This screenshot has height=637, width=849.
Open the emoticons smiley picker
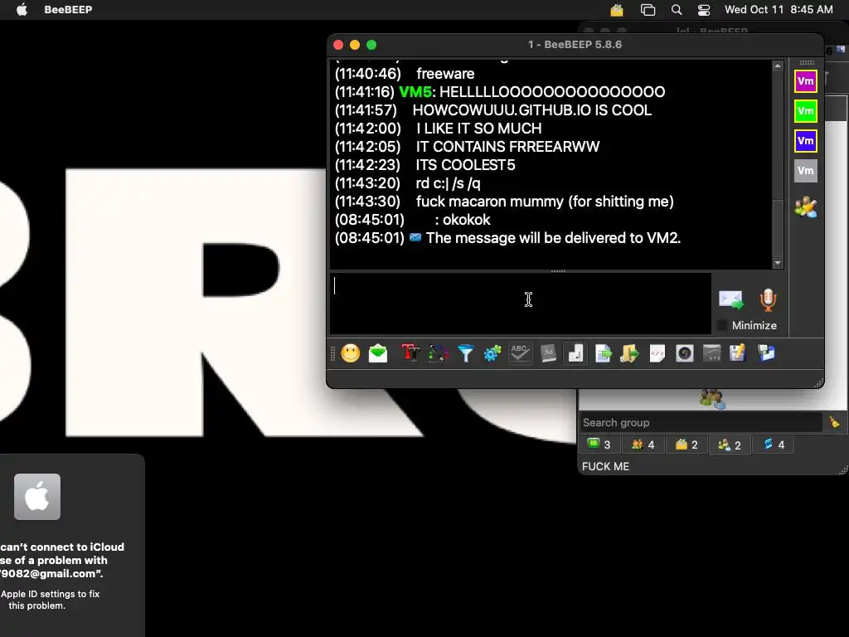click(x=351, y=353)
